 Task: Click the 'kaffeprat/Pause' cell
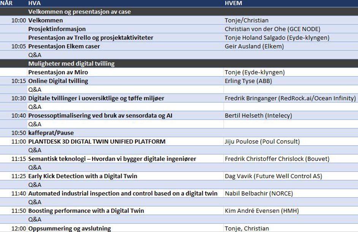click(x=51, y=133)
